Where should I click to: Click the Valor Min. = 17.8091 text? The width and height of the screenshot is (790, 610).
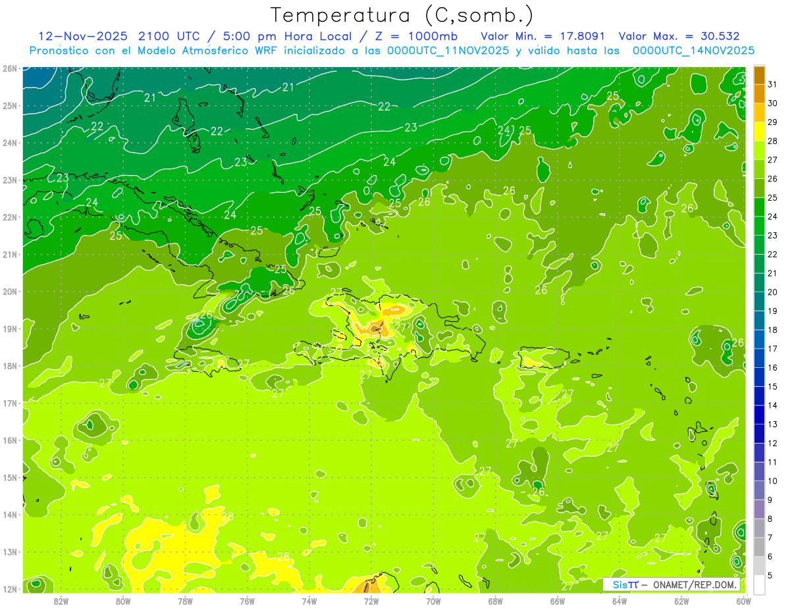click(543, 36)
